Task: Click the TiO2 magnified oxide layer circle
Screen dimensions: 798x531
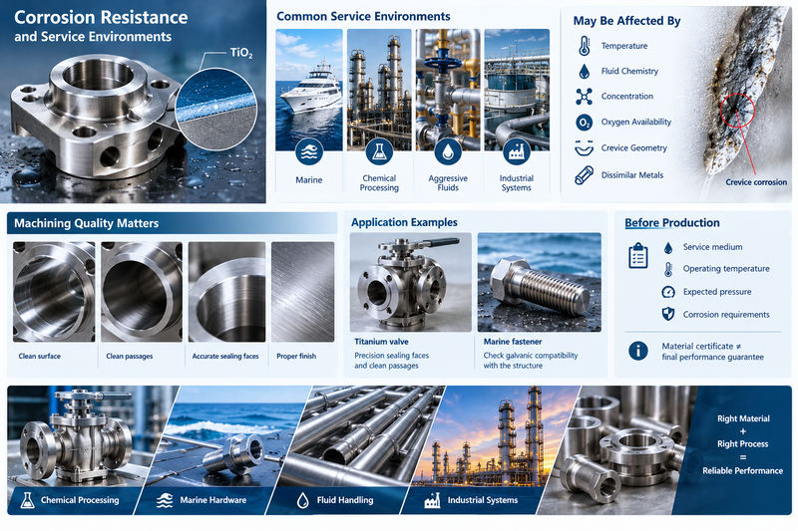Action: point(215,110)
